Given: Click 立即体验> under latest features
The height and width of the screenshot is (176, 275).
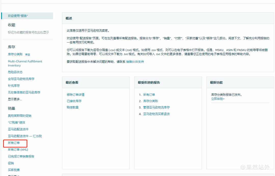Looking at the screenshot, I should (218, 99).
